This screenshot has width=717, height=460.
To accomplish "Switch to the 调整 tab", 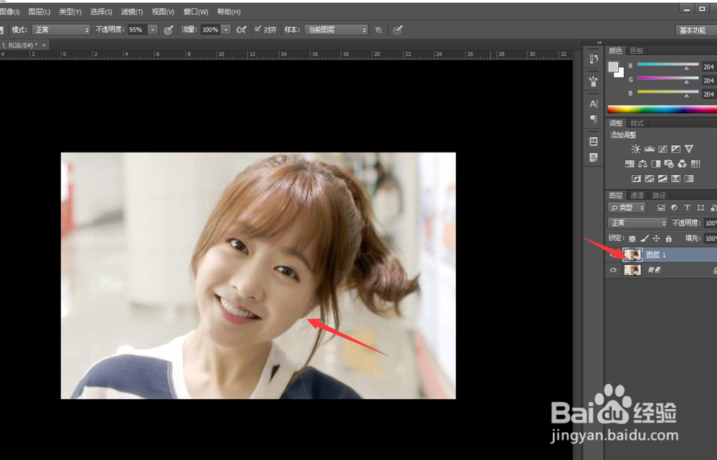I will pyautogui.click(x=615, y=123).
